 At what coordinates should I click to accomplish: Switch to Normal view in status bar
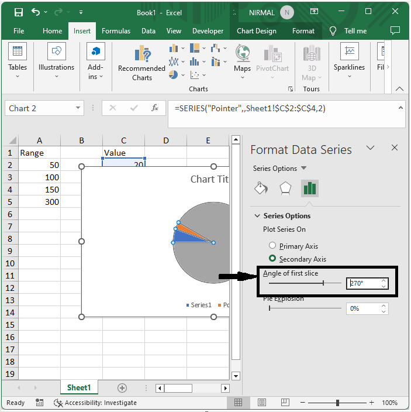(x=239, y=402)
